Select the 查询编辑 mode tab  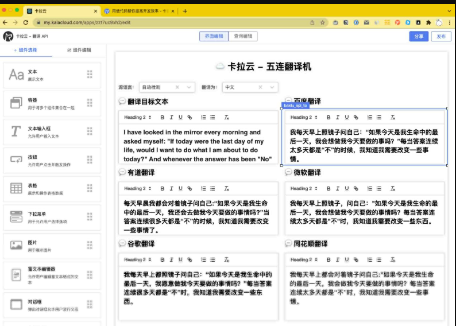(x=243, y=36)
